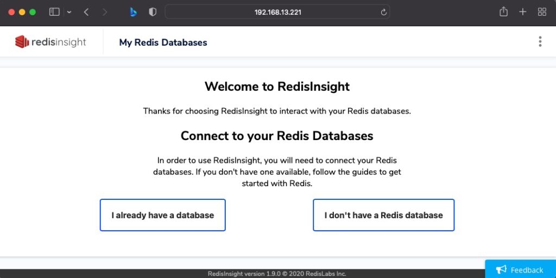Click "I don't have a Redis database" button
The image size is (556, 278).
[x=384, y=215]
